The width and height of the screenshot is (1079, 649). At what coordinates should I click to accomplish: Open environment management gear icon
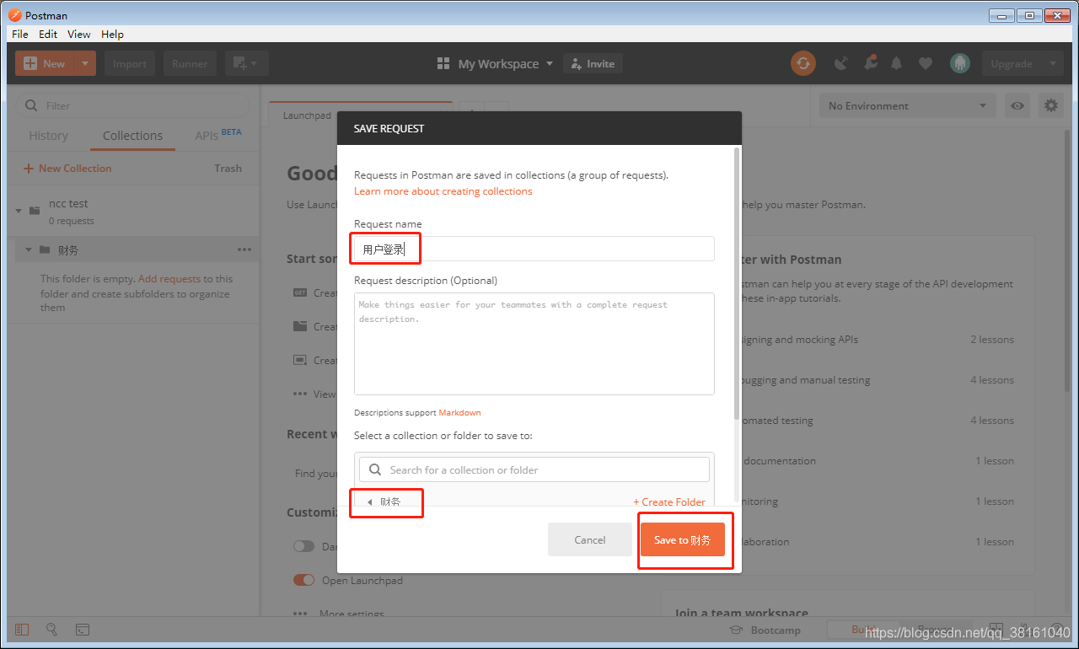tap(1050, 105)
